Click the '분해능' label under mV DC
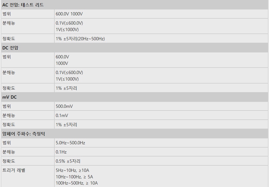The width and height of the screenshot is (269, 187). (9, 115)
